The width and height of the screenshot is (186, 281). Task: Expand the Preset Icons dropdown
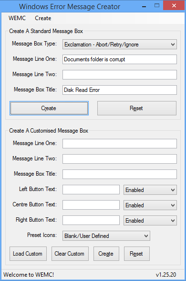point(106,236)
